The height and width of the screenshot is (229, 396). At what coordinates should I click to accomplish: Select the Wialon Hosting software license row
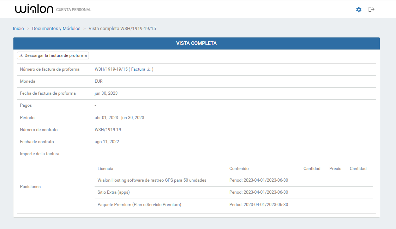(152, 180)
